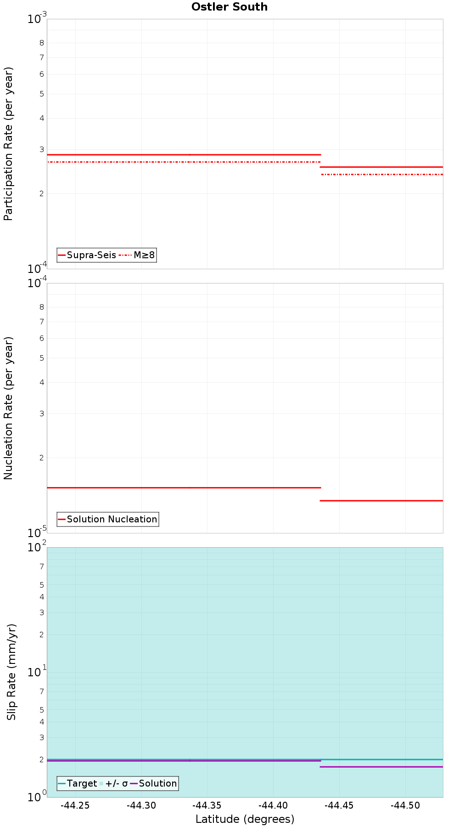
Task: Click the -44.40 latitude tick label
Action: tap(273, 805)
